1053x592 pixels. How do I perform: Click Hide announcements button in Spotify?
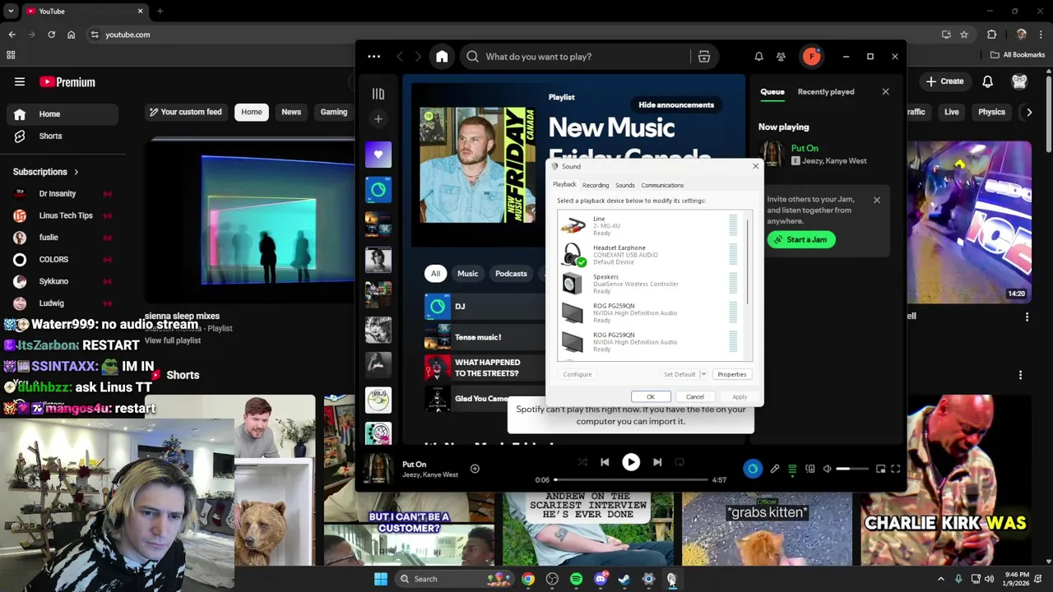tap(676, 105)
